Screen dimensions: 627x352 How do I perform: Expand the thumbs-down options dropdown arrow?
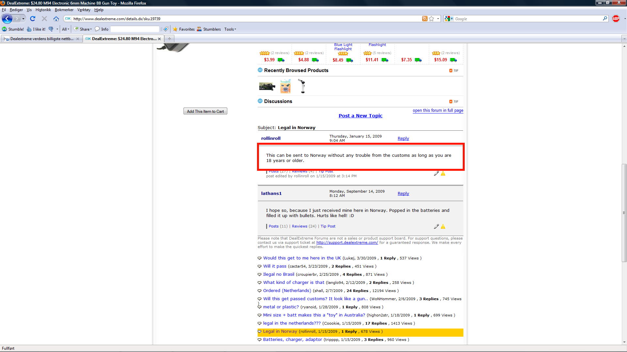57,29
